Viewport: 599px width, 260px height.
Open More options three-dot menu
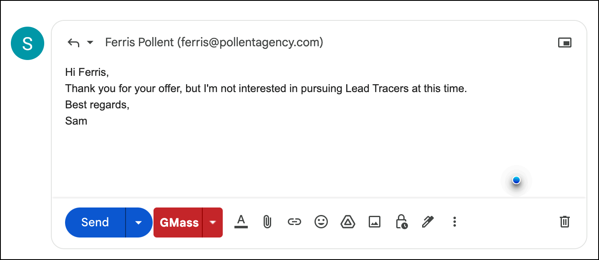[455, 222]
